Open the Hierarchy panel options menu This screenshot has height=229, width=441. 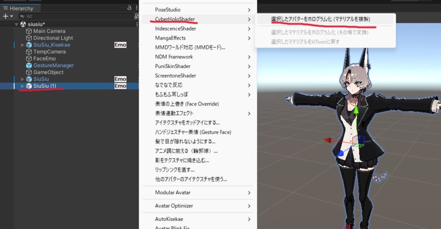tap(137, 8)
